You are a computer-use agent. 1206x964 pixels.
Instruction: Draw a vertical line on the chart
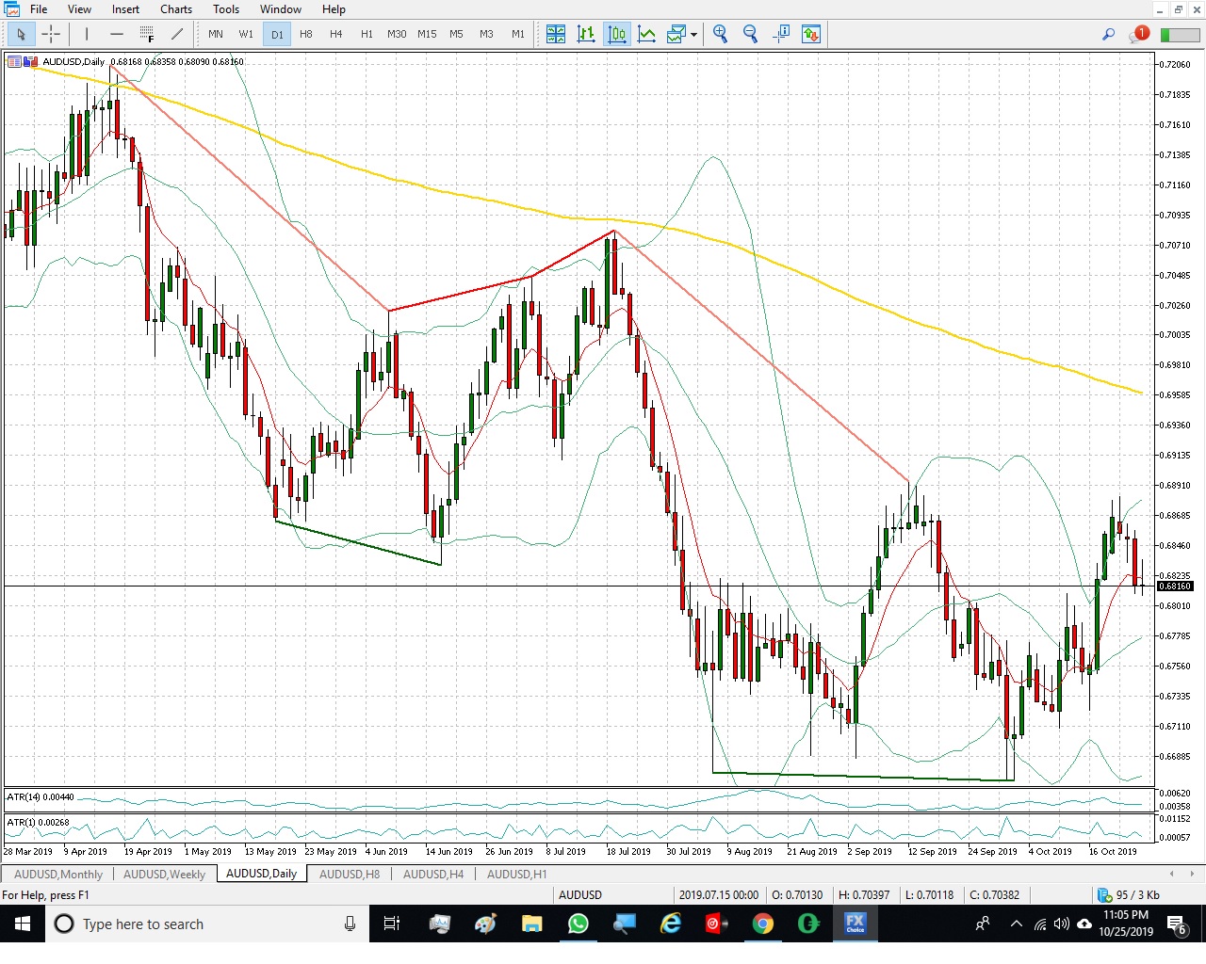coord(87,34)
